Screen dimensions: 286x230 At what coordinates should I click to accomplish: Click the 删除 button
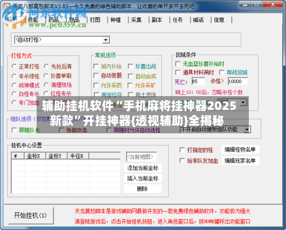pyautogui.click(x=142, y=189)
